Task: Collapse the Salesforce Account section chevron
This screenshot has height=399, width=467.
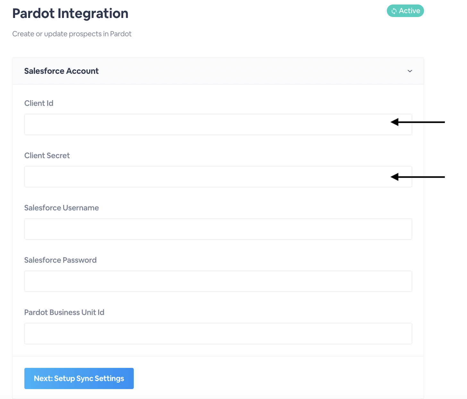Action: tap(410, 71)
